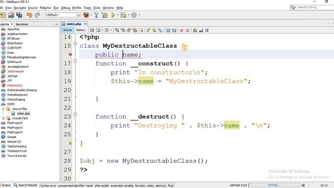The width and height of the screenshot is (334, 188).
Task: Click Find Next Occurrence icon
Action: (129, 30)
